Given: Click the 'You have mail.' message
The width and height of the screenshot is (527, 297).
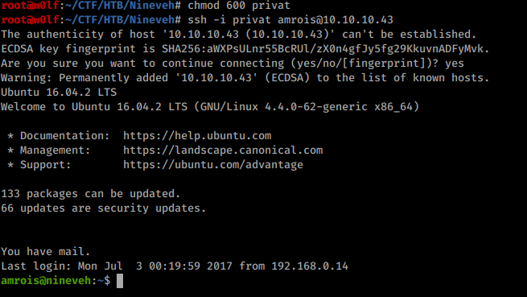Looking at the screenshot, I should 46,252.
